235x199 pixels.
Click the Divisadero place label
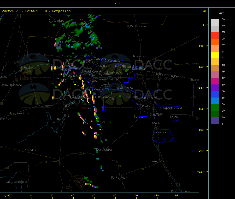click(x=56, y=21)
